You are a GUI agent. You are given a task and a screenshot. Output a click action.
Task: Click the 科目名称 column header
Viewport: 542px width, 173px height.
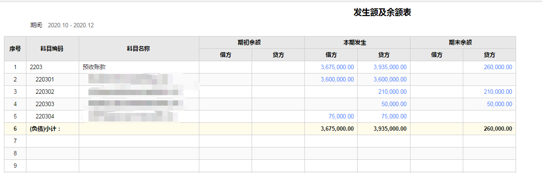[139, 49]
